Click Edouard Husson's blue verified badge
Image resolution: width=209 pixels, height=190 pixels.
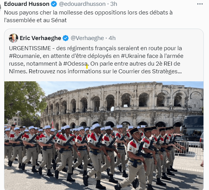coord(54,4)
